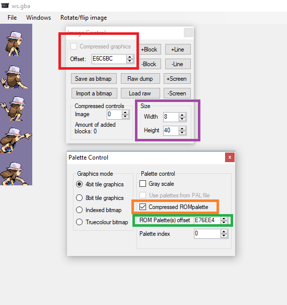
Task: Click the ROM Palette(s) offset field
Action: point(207,220)
